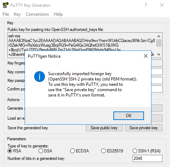
Task: Click the 'PuTTYgen Notice' dialog title
Action: click(x=44, y=56)
